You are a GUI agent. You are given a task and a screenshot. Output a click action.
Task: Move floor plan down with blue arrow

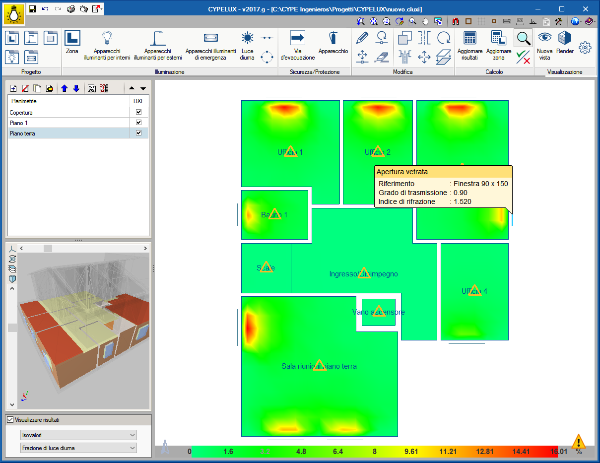pos(76,88)
